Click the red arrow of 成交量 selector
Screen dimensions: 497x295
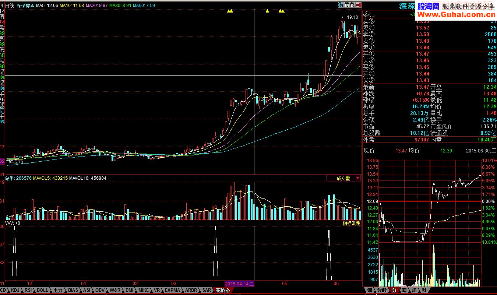357,178
